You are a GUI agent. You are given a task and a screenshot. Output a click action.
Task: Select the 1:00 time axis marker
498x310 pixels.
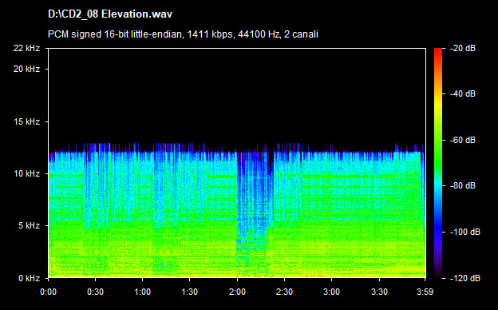click(x=142, y=292)
